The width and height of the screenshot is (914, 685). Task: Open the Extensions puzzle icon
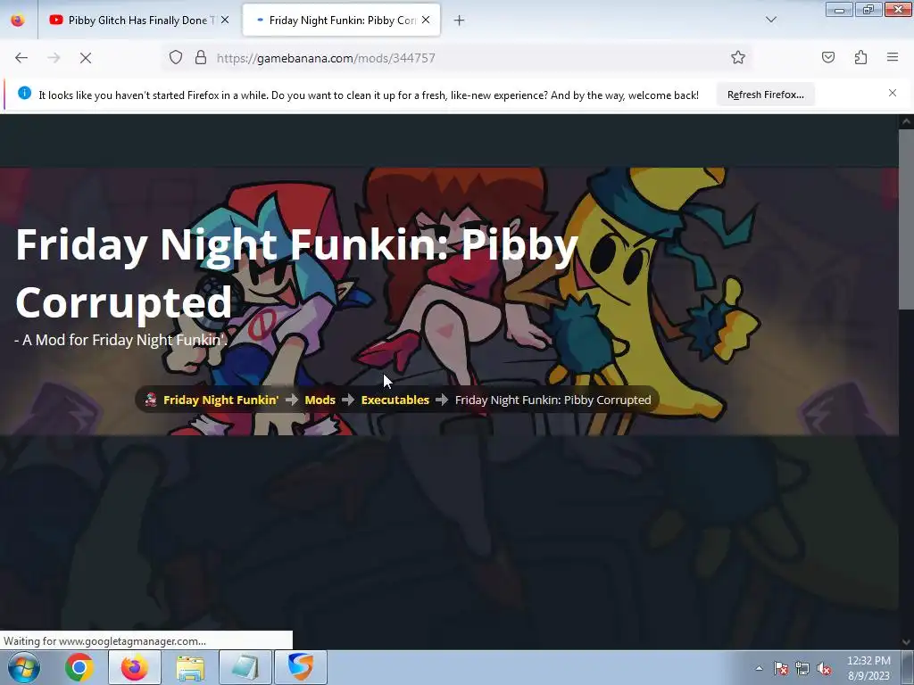pyautogui.click(x=860, y=57)
